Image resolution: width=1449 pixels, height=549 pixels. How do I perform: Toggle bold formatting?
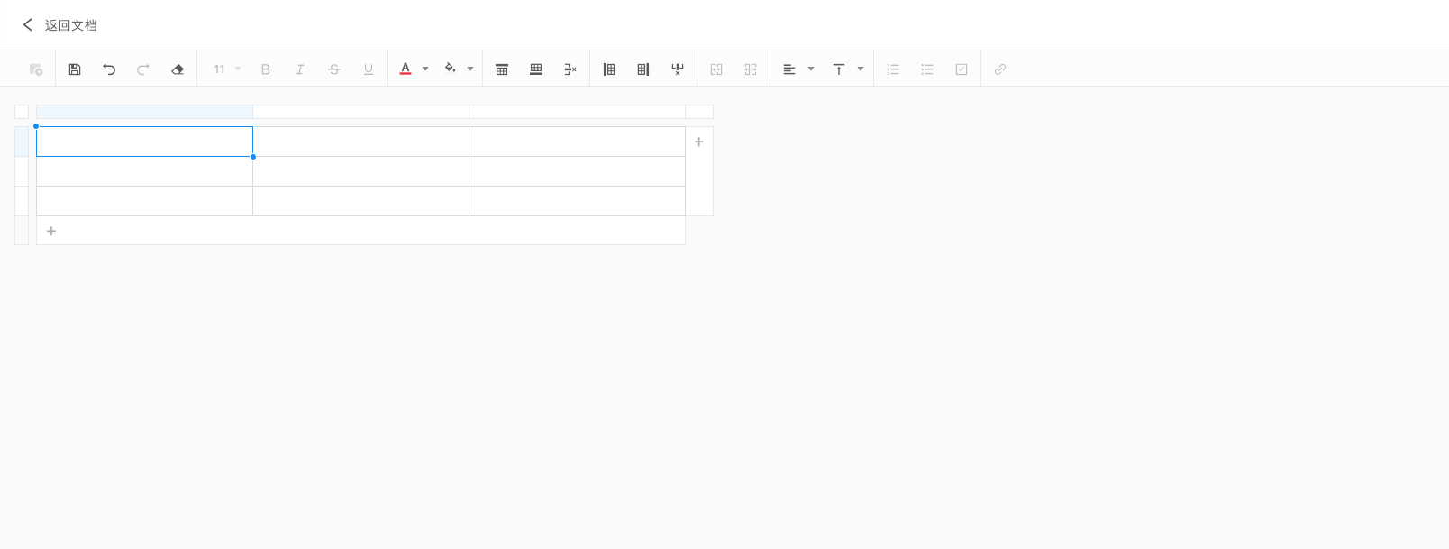(266, 69)
